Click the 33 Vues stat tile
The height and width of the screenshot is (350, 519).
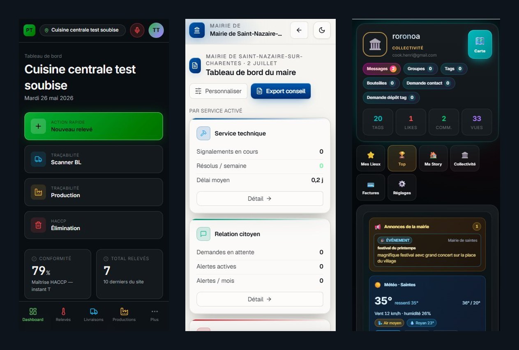tap(477, 122)
